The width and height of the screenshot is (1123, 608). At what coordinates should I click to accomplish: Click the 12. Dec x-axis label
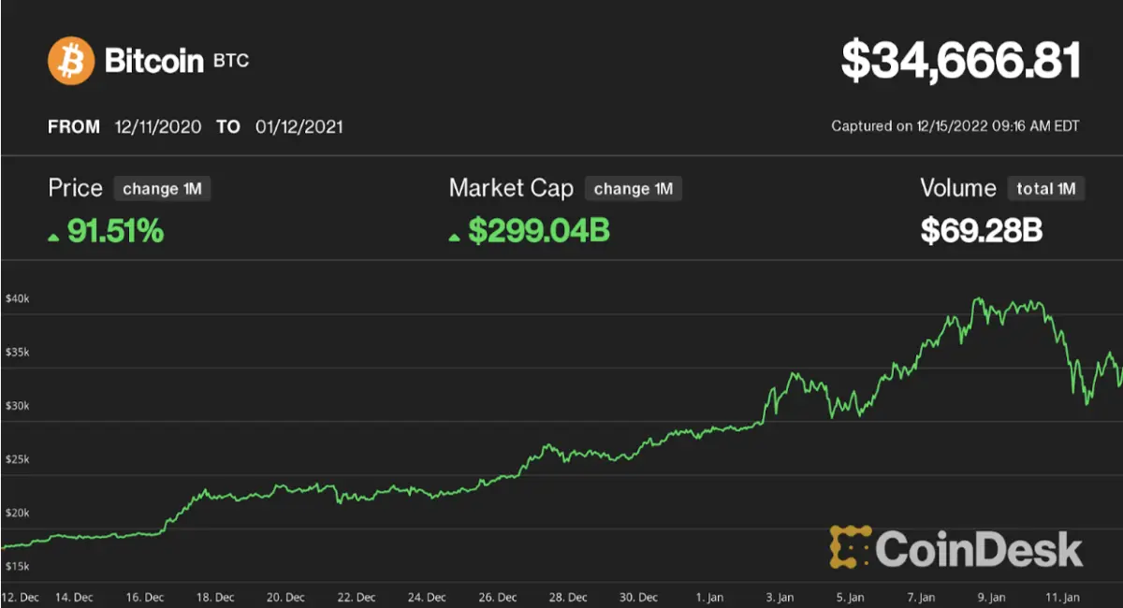(20, 596)
